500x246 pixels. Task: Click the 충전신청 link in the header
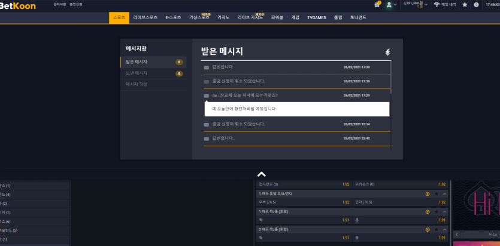pos(76,4)
